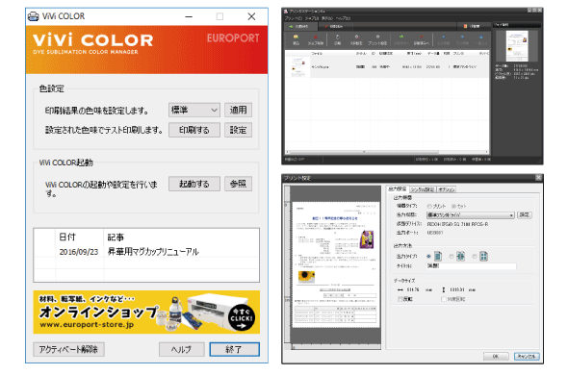568x375 pixels.
Task: Switch to the middle tab in print settings
Action: (423, 189)
